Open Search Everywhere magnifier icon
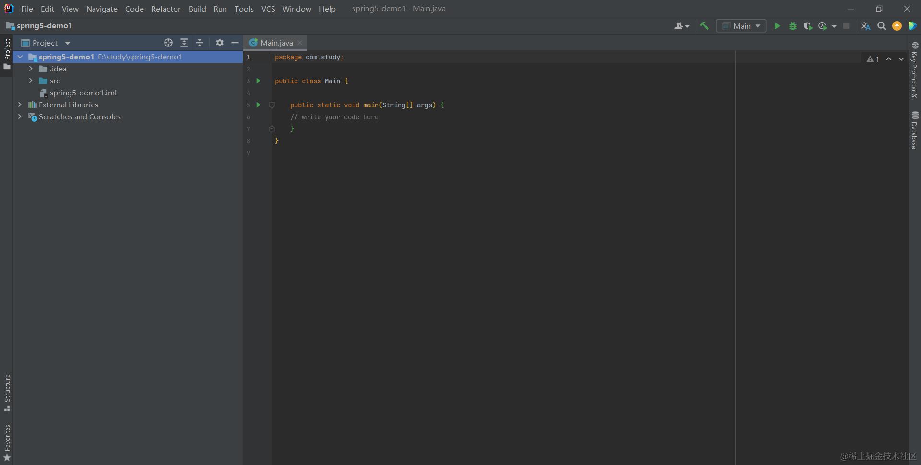Image resolution: width=921 pixels, height=465 pixels. [x=881, y=26]
